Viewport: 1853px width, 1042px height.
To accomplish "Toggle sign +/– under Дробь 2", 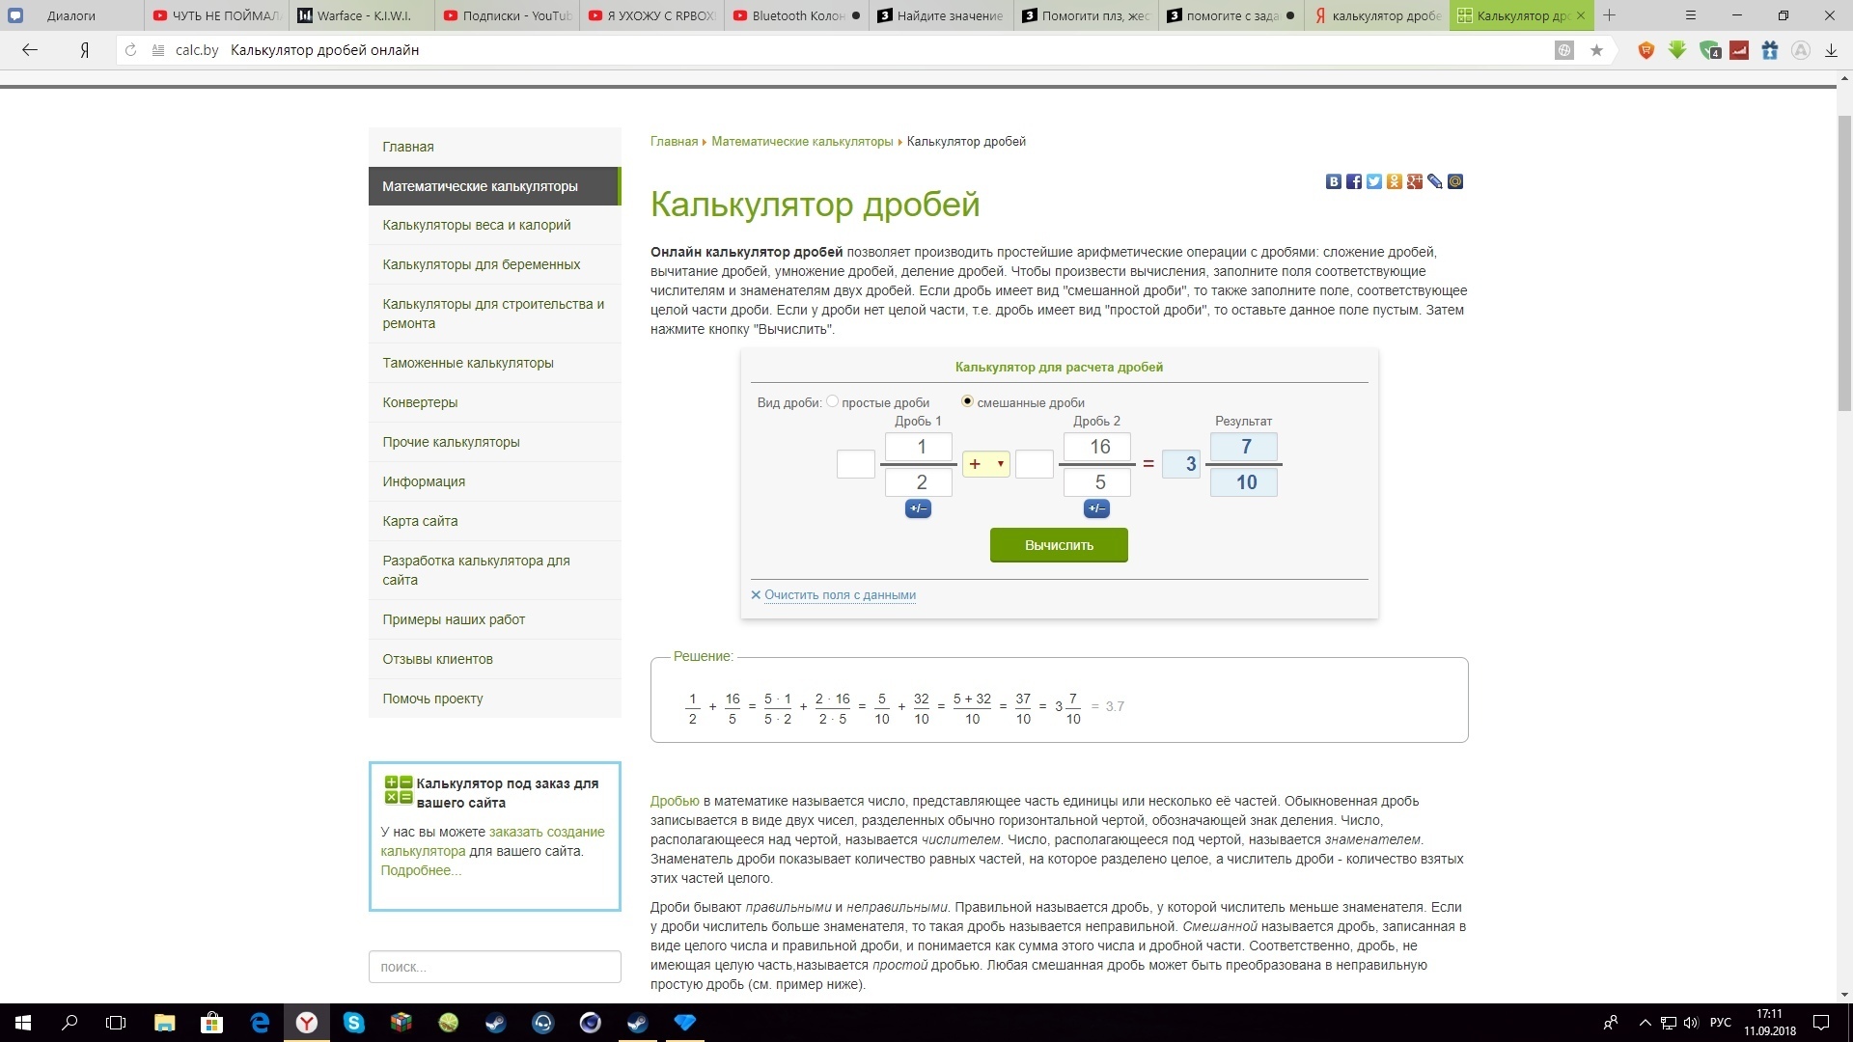I will (1096, 508).
